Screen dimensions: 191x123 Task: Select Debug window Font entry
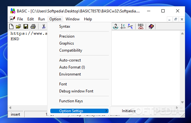pos(79,91)
